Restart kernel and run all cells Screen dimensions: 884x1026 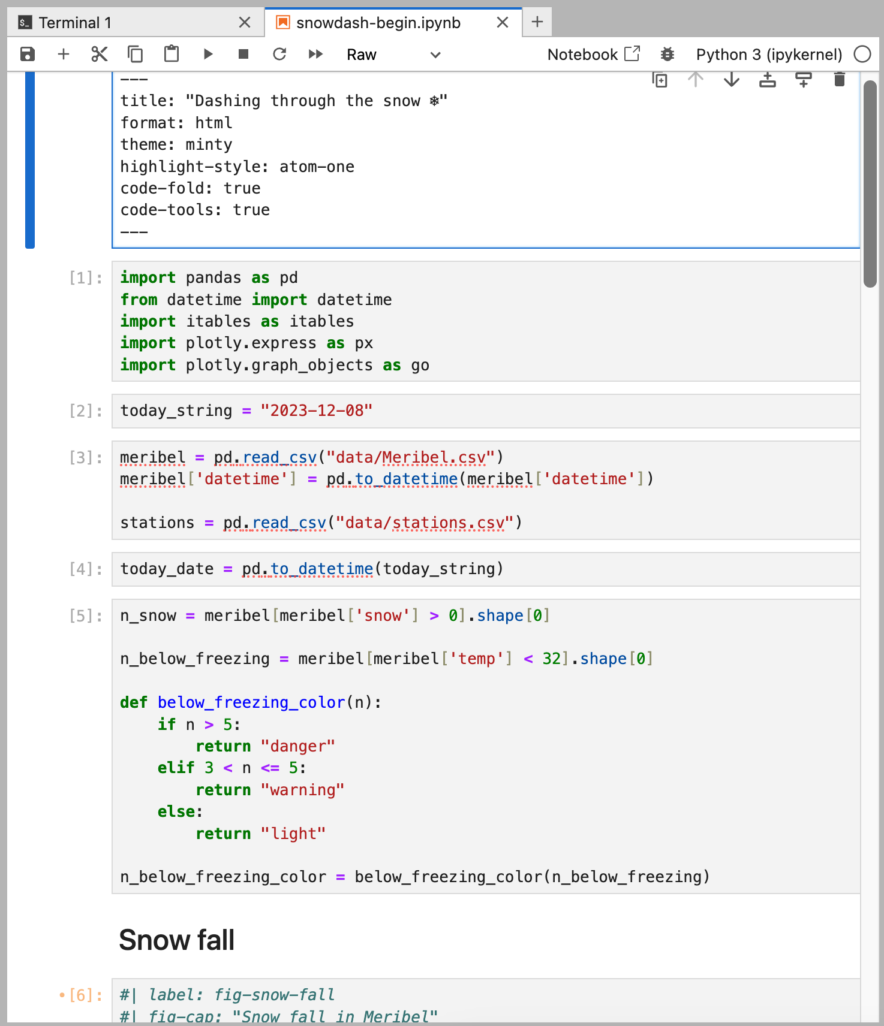pyautogui.click(x=315, y=55)
